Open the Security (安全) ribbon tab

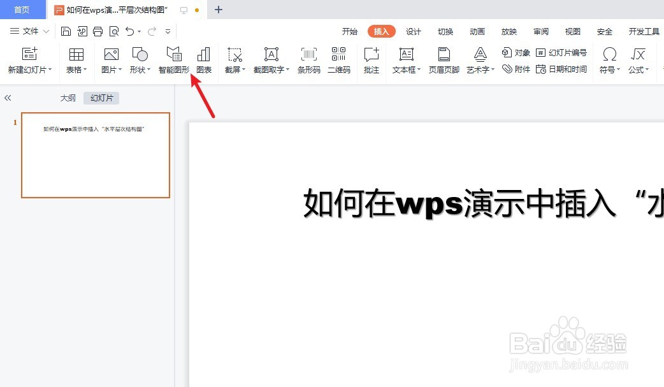pyautogui.click(x=604, y=31)
